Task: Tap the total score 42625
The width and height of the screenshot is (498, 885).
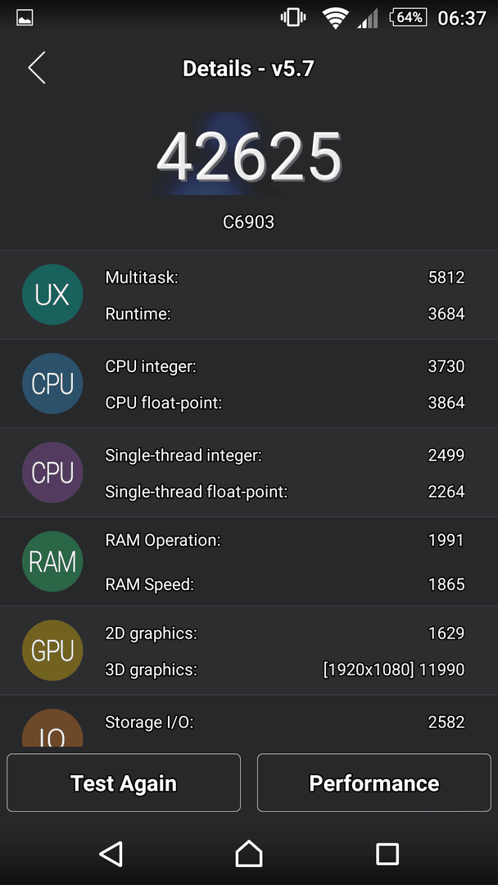Action: coord(249,156)
